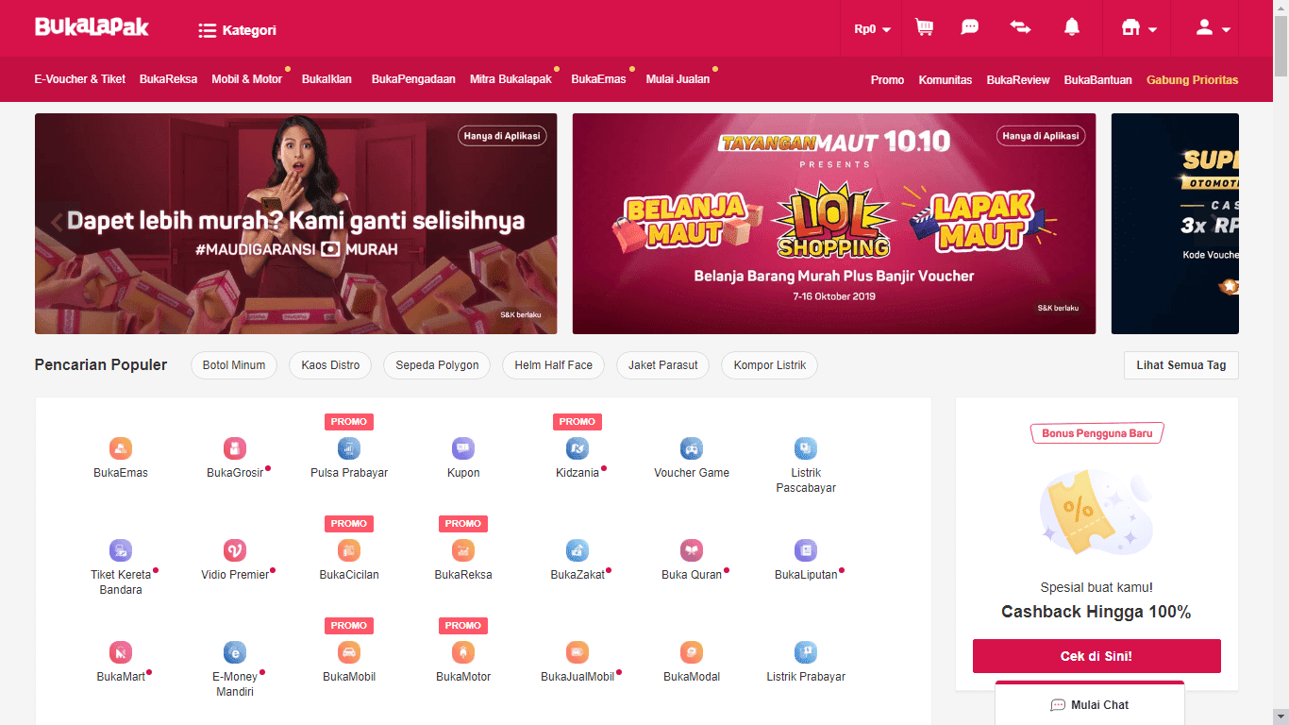1289x725 pixels.
Task: Open the Kupon service icon
Action: click(x=463, y=448)
